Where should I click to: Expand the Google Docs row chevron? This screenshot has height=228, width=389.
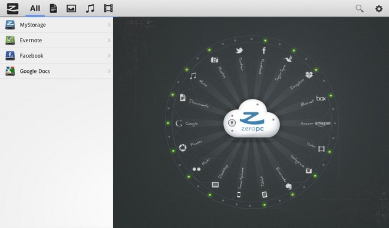point(109,71)
